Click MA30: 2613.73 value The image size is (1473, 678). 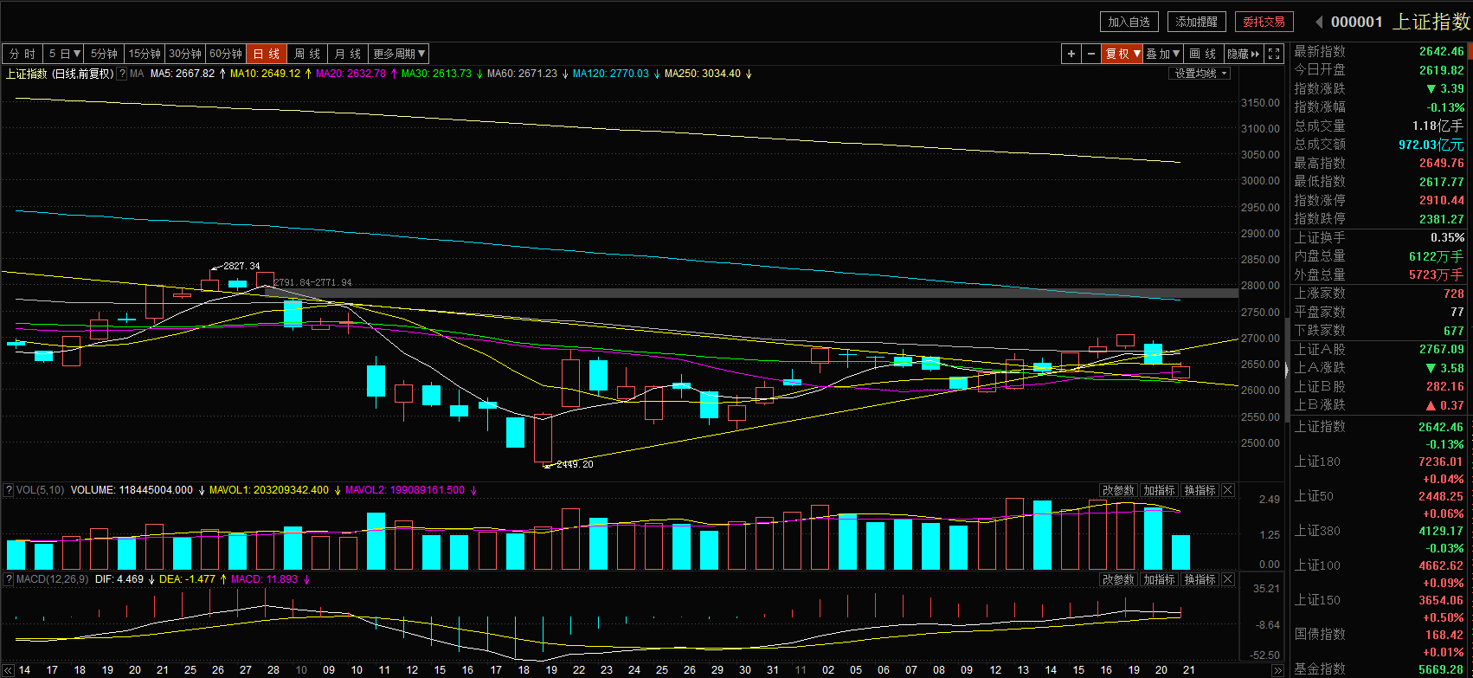436,74
